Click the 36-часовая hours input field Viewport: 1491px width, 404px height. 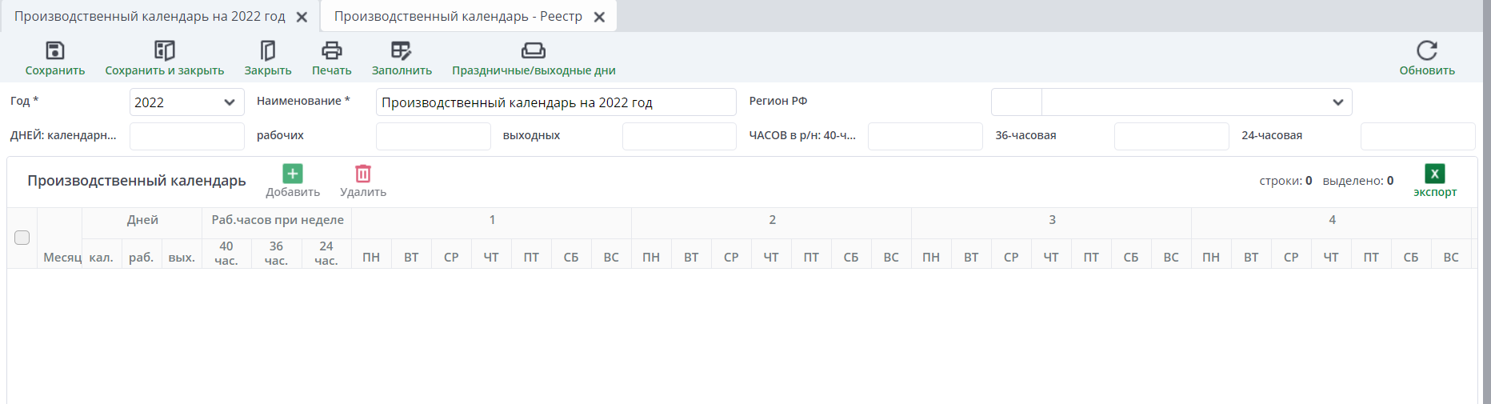tap(1171, 137)
